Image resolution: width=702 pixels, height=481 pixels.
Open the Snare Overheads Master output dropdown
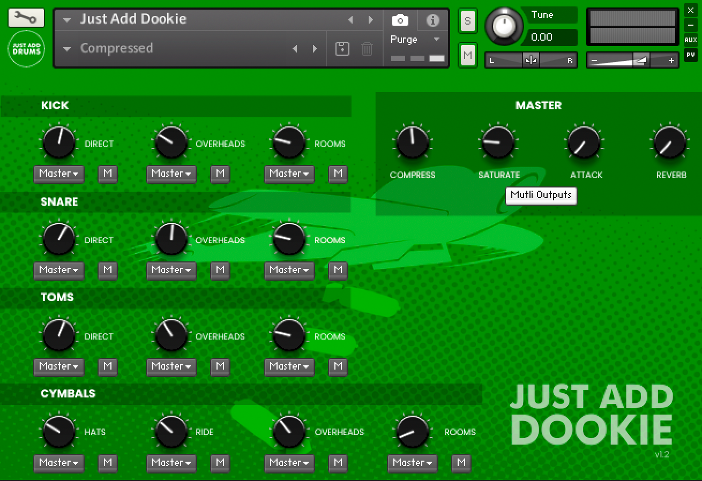click(x=171, y=270)
